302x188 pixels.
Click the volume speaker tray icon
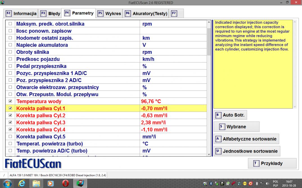coord(267,184)
